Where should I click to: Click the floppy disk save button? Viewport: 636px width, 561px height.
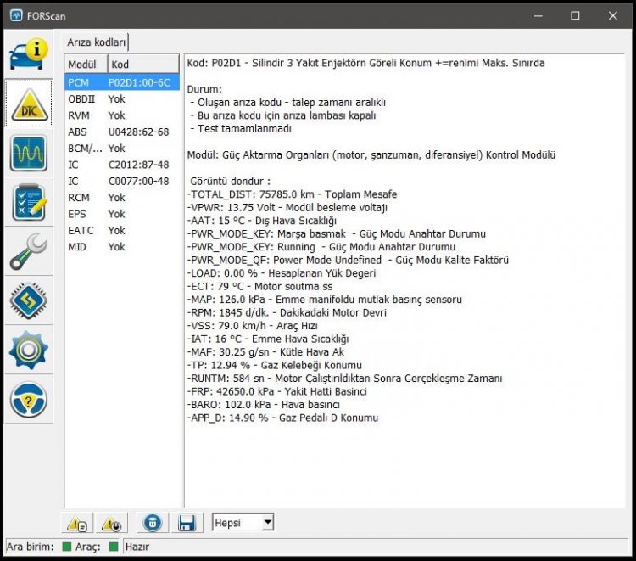coord(187,523)
